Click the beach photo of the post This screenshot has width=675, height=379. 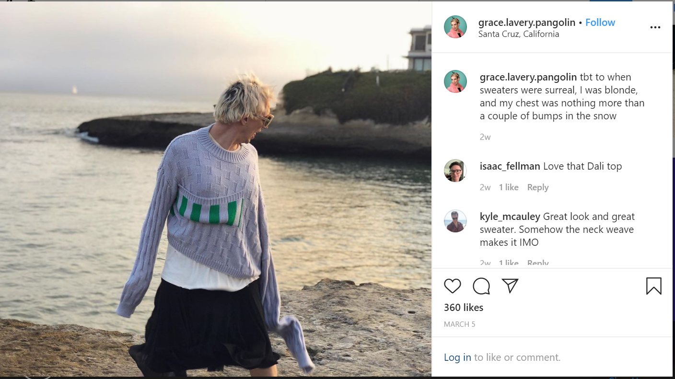coord(216,189)
